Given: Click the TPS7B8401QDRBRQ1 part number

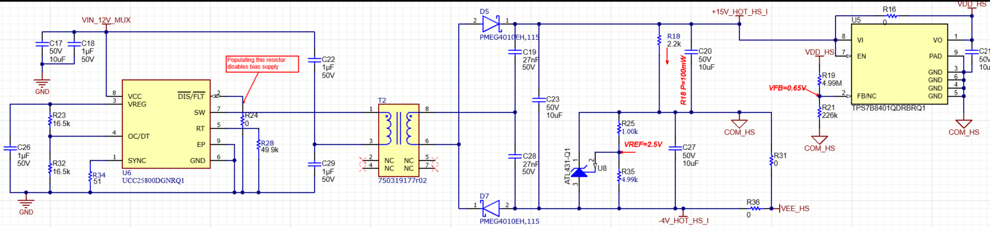Looking at the screenshot, I should 888,108.
